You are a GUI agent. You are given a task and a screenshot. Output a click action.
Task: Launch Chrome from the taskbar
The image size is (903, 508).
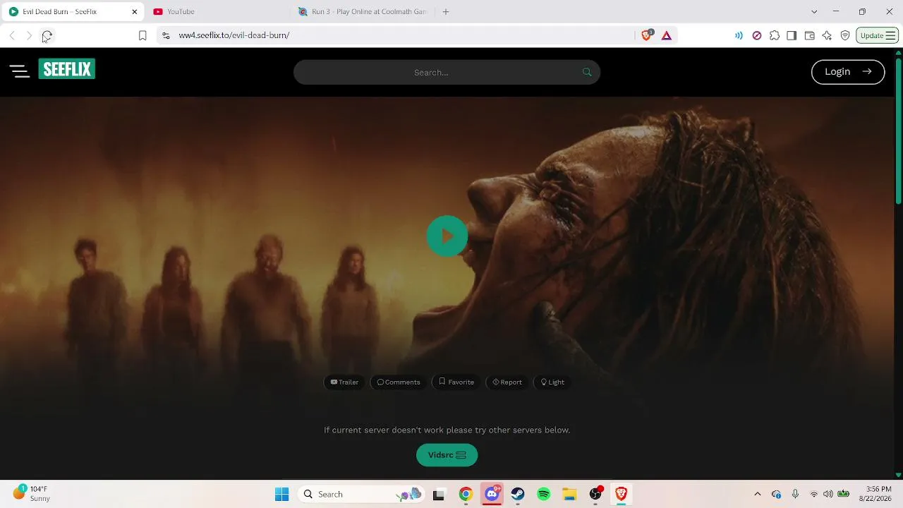[466, 495]
